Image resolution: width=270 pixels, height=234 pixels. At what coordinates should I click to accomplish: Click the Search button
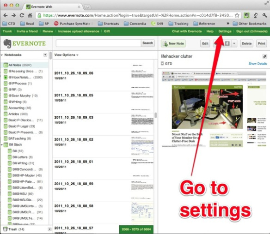pos(148,43)
